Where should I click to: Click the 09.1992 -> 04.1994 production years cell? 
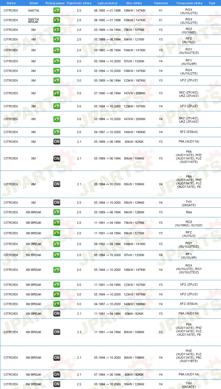[107, 244]
